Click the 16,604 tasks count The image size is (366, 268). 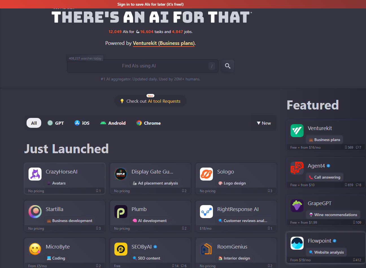[147, 32]
